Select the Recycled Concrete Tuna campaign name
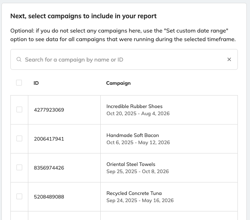The width and height of the screenshot is (250, 220). [x=133, y=193]
